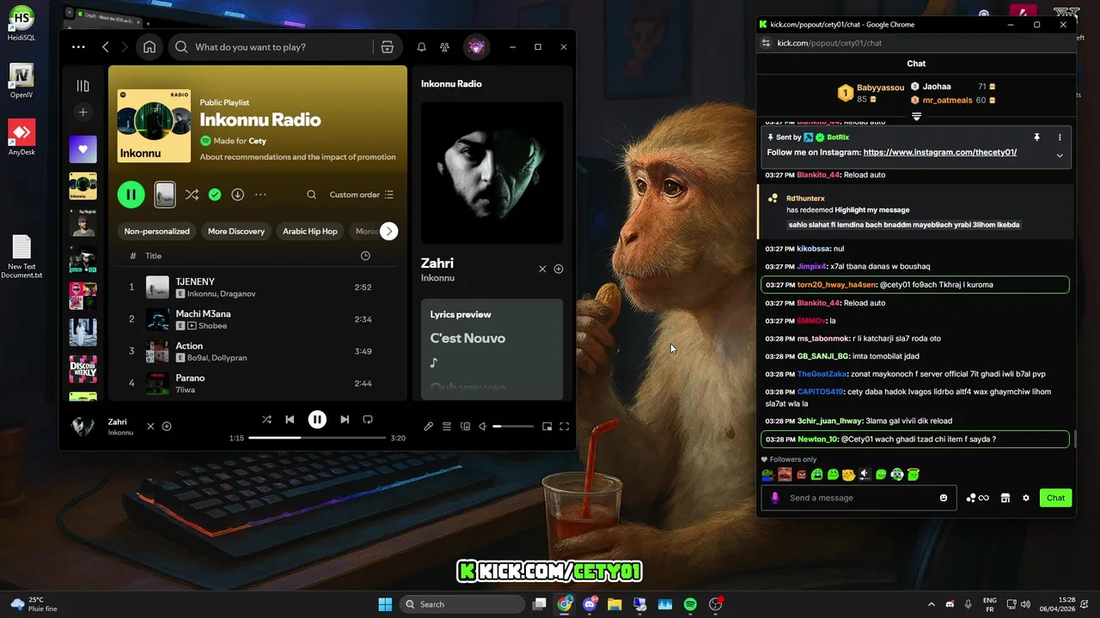Unpin the BotRix pinned message
Screen dimensions: 1100x618
pyautogui.click(x=1037, y=137)
